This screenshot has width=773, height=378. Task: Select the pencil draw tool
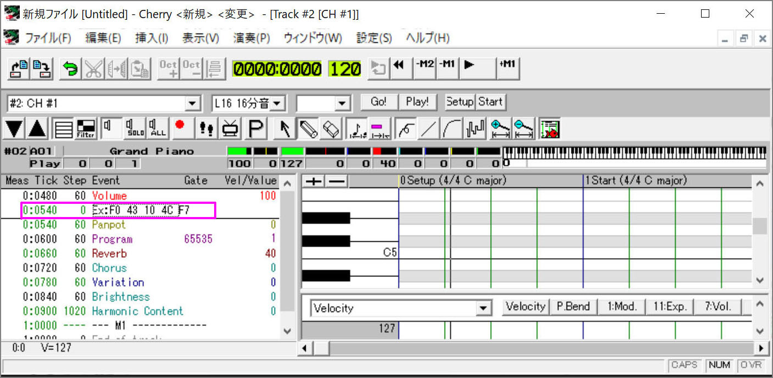pyautogui.click(x=308, y=129)
